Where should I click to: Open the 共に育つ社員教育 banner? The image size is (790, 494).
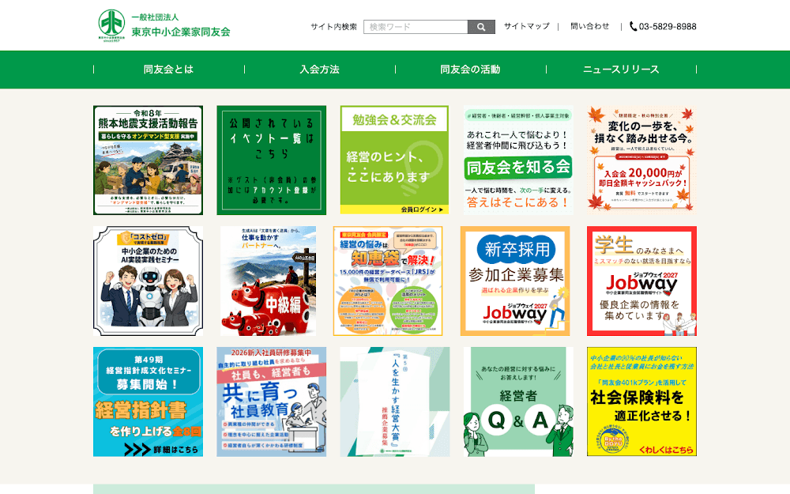[272, 402]
